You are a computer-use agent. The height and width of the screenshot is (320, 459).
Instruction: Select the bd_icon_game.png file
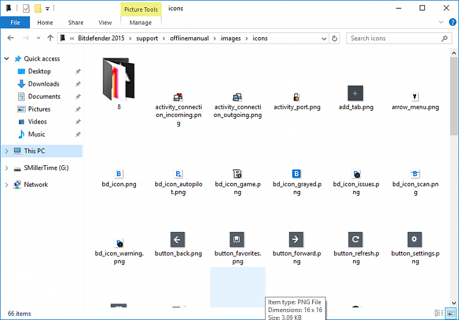point(237,174)
